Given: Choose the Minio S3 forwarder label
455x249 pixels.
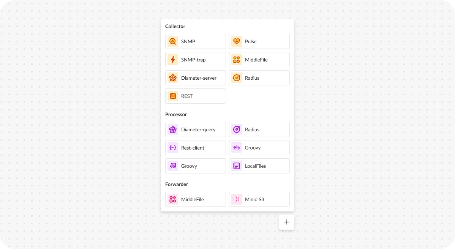Looking at the screenshot, I should coord(254,199).
